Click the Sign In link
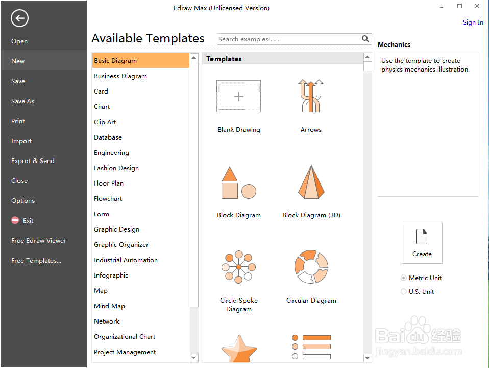 pos(473,22)
